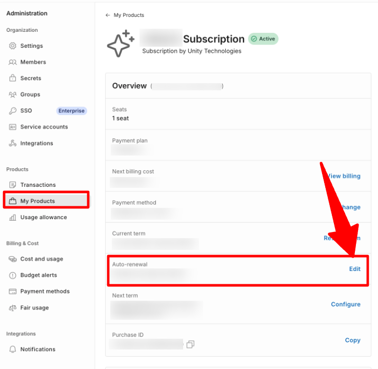Copy Purchase ID using the clipboard icon
This screenshot has height=369, width=378.
(190, 344)
